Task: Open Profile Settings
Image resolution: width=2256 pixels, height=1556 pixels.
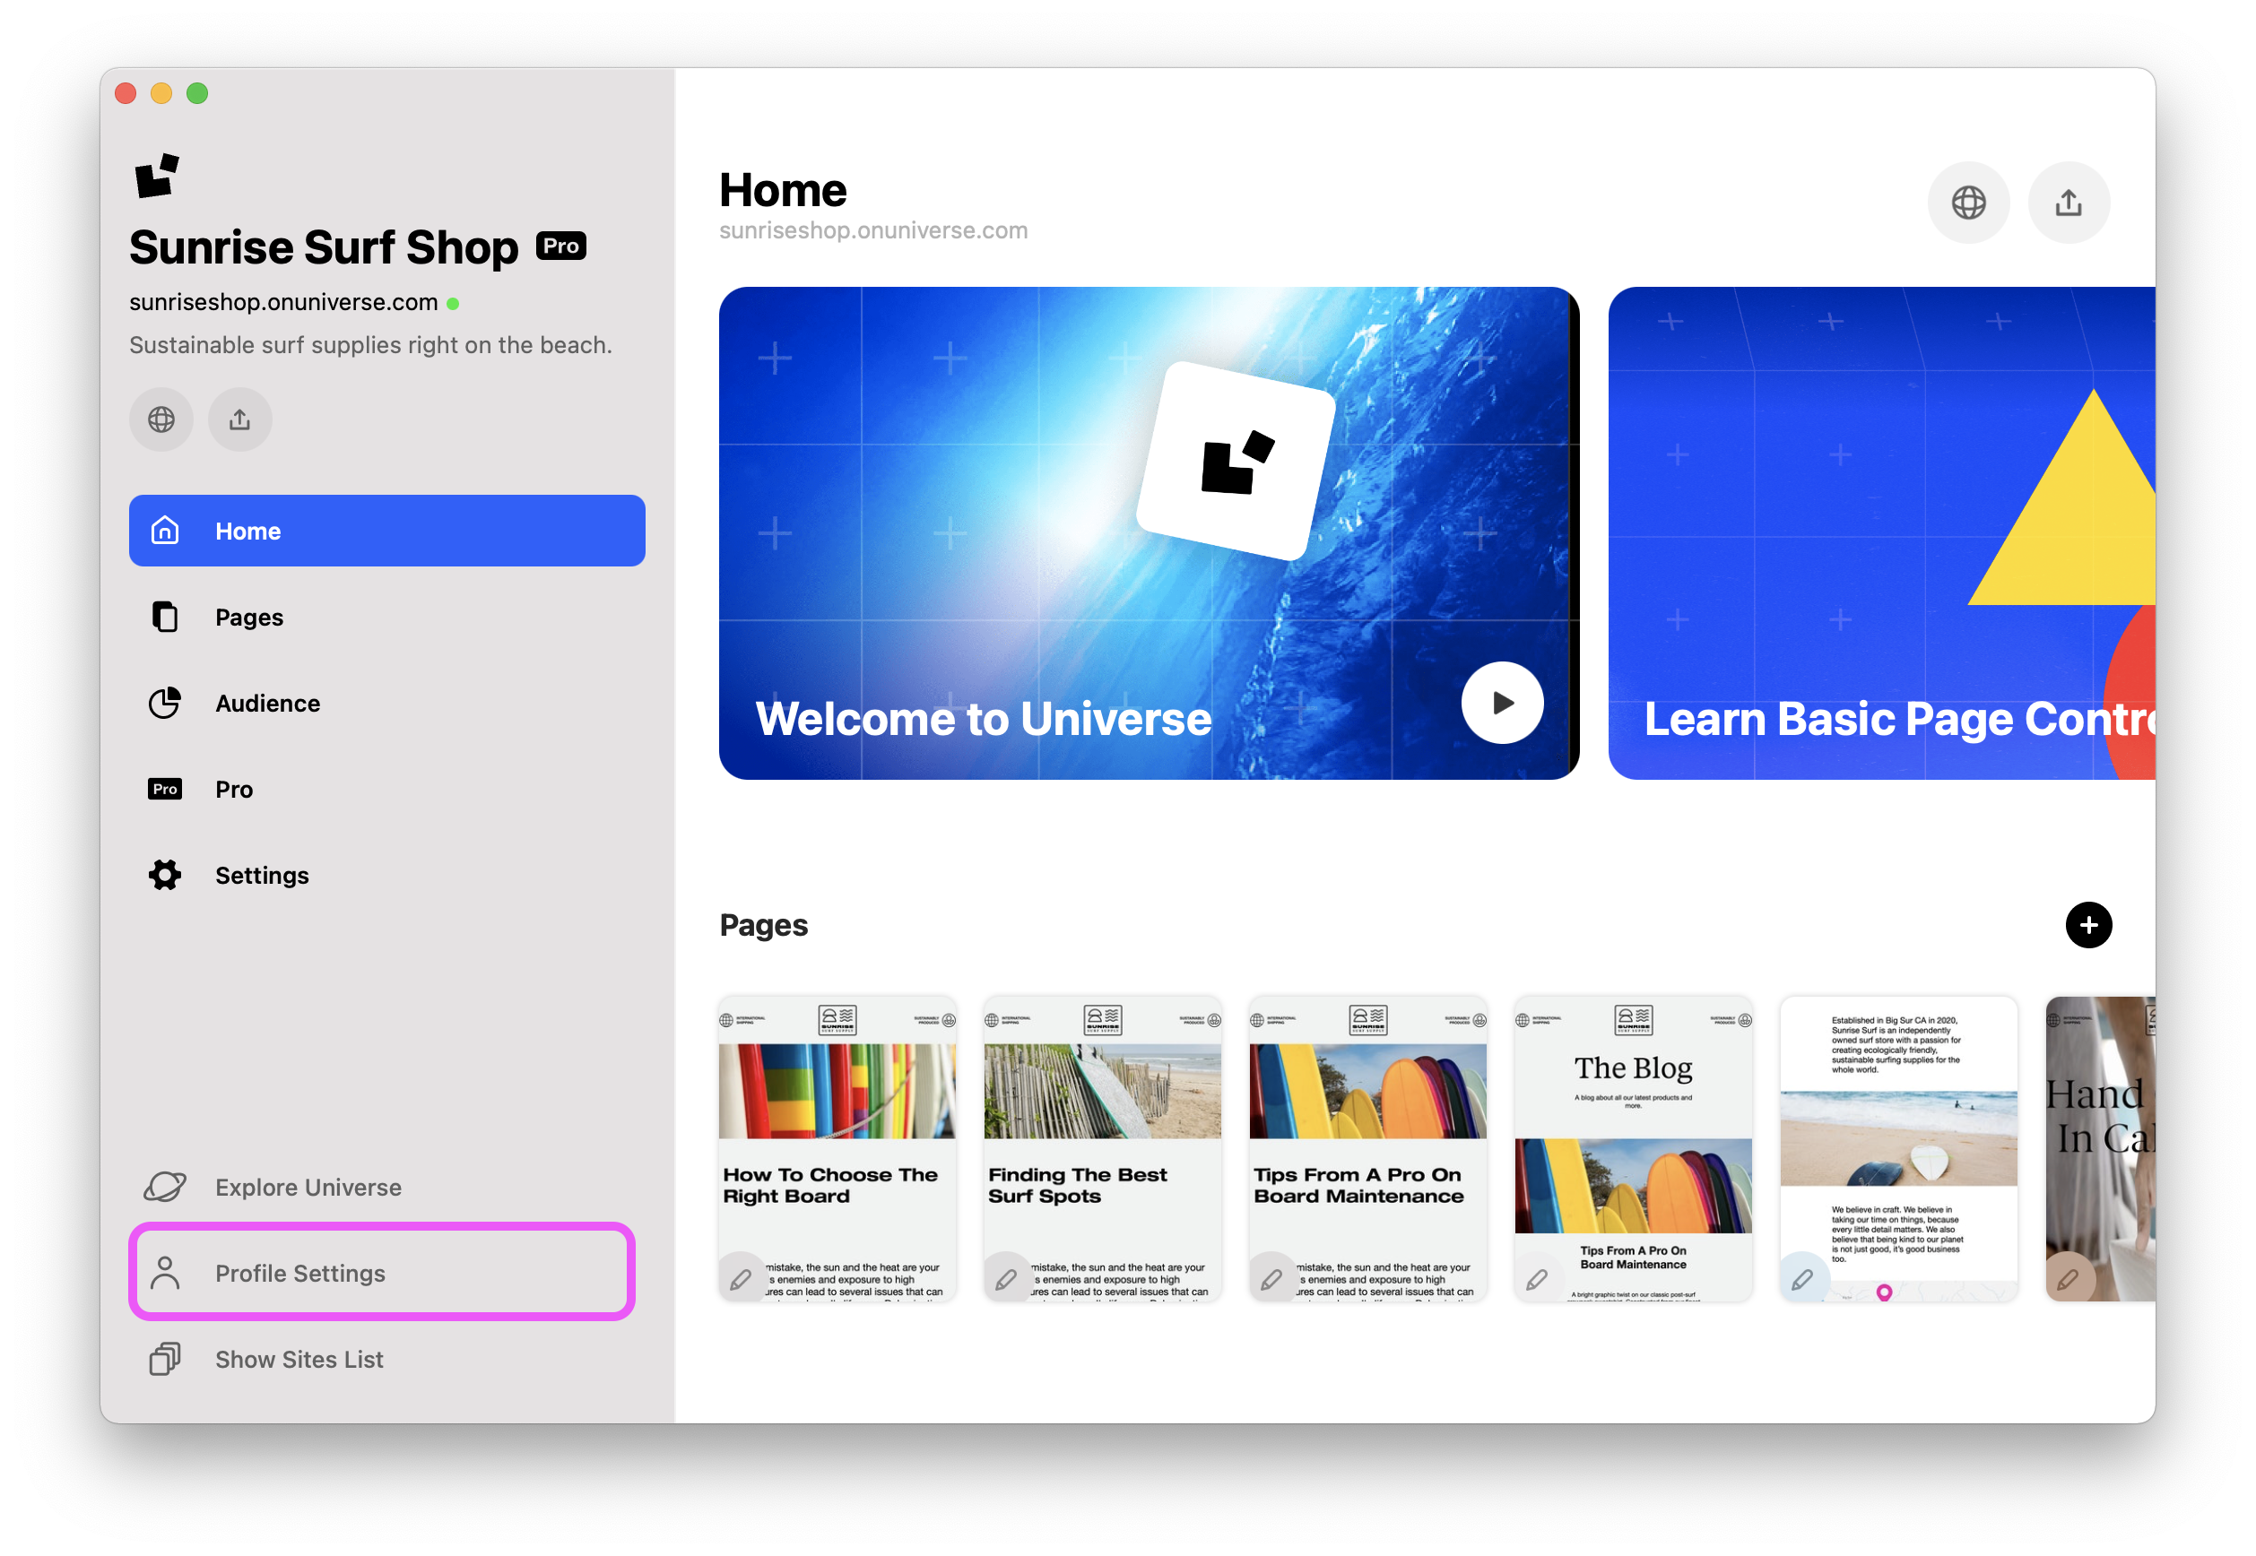Action: point(299,1272)
